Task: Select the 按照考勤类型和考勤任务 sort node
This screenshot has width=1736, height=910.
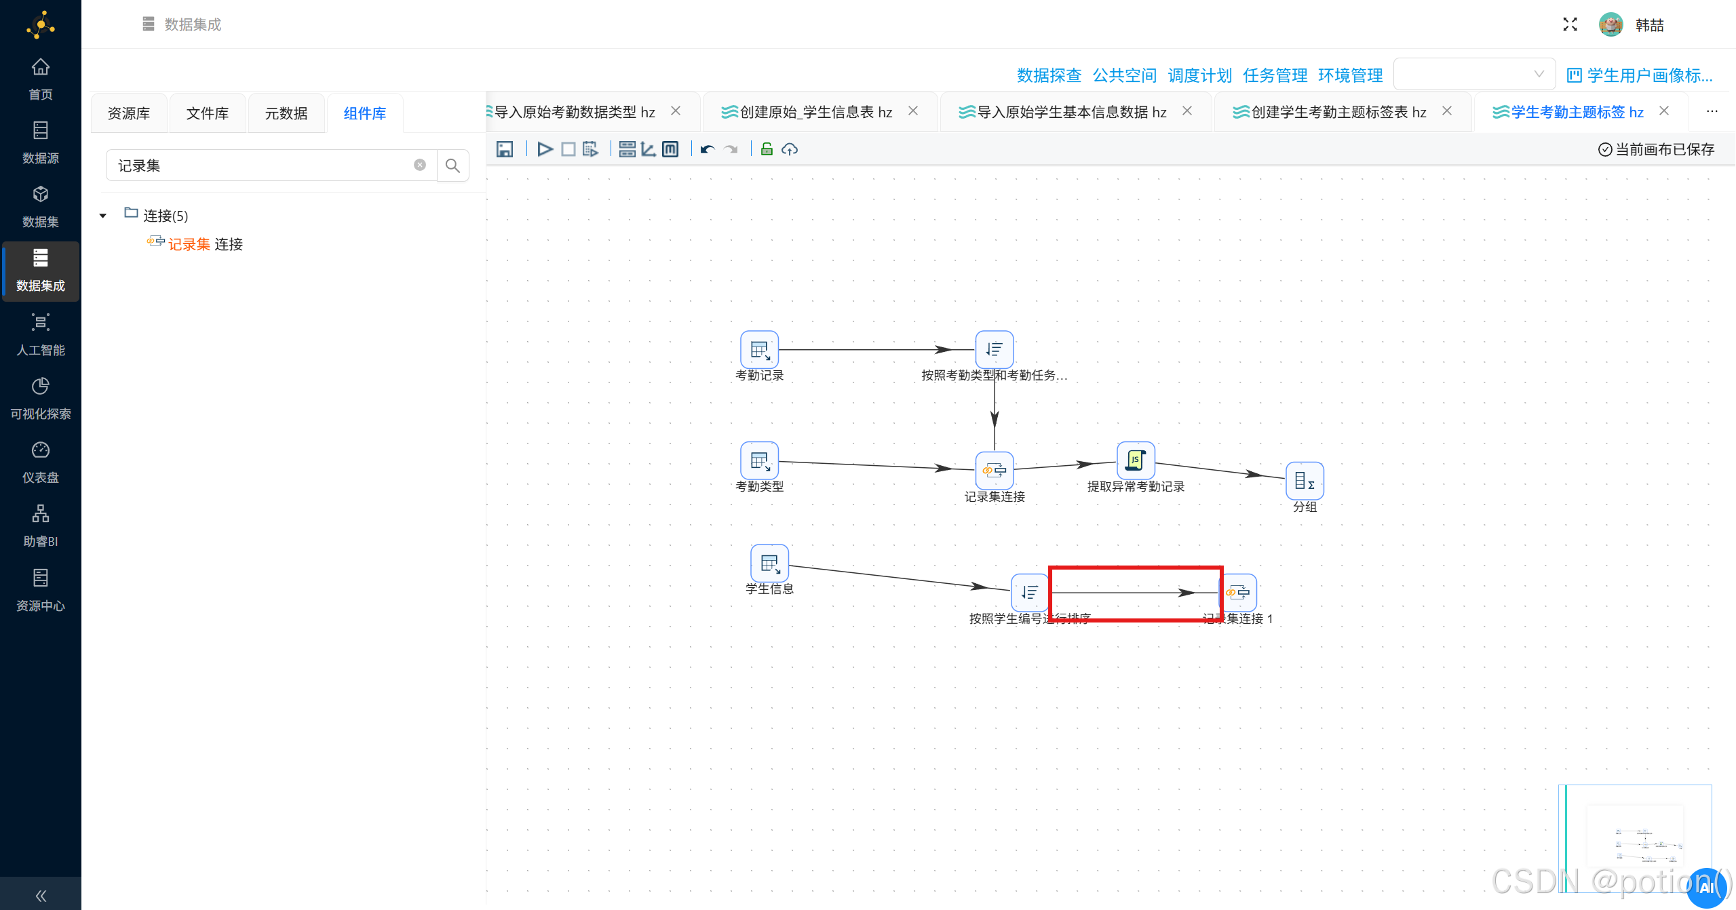Action: pos(995,350)
